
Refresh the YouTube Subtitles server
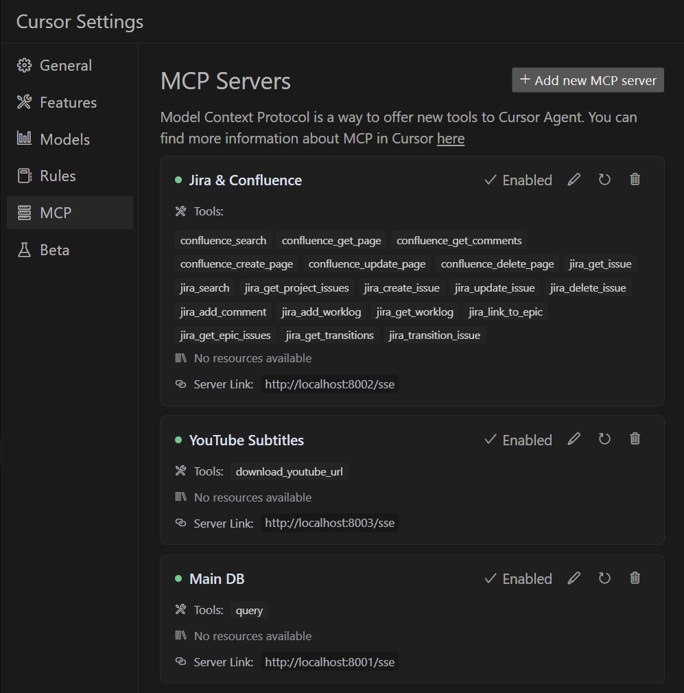tap(604, 439)
